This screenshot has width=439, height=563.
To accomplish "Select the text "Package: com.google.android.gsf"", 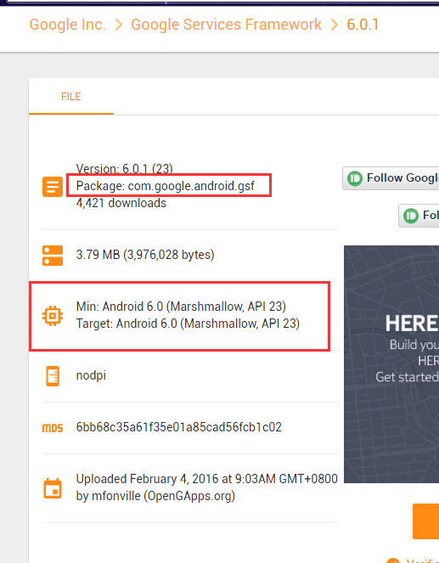I will point(165,186).
